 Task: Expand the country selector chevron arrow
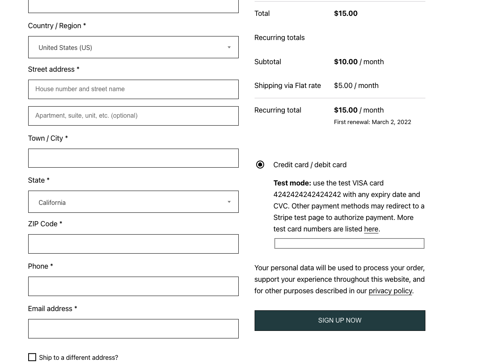tap(229, 47)
